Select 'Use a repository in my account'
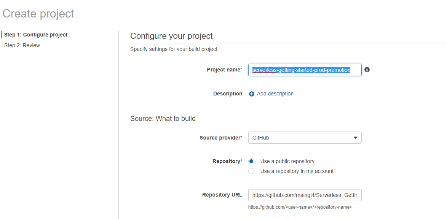 (x=251, y=171)
